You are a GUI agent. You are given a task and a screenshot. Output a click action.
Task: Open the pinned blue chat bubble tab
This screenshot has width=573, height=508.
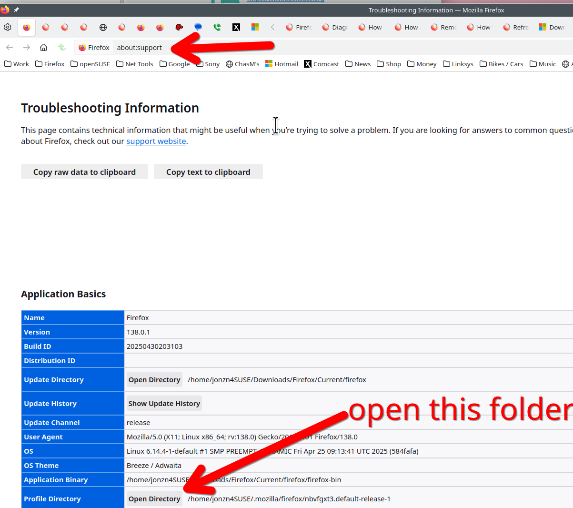pos(198,27)
